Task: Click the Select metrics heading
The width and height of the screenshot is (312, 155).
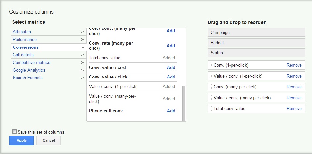Action: 28,22
